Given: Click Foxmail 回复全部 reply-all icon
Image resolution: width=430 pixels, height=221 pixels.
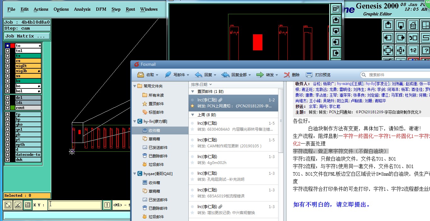Looking at the screenshot, I should pos(226,75).
